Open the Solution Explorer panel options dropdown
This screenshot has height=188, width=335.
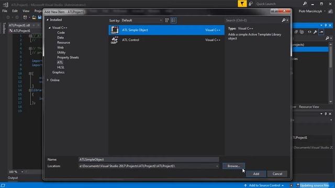(321, 26)
